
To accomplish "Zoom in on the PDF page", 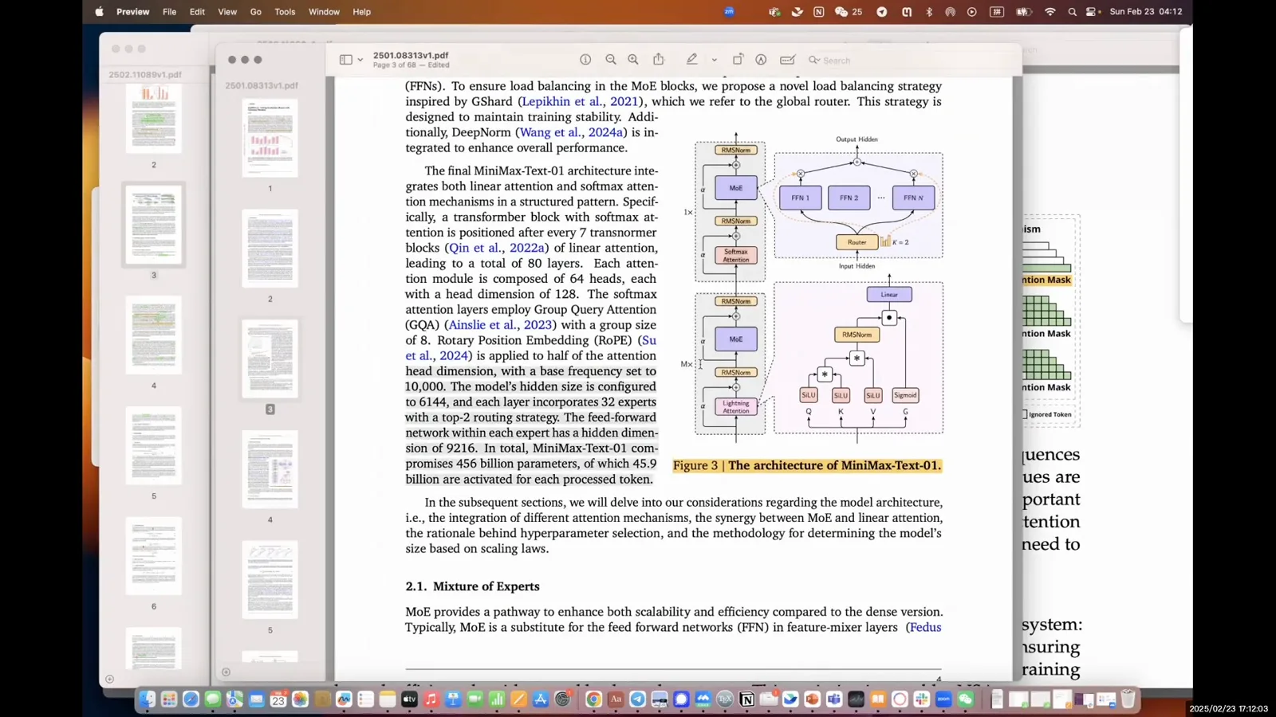I will click(x=633, y=60).
